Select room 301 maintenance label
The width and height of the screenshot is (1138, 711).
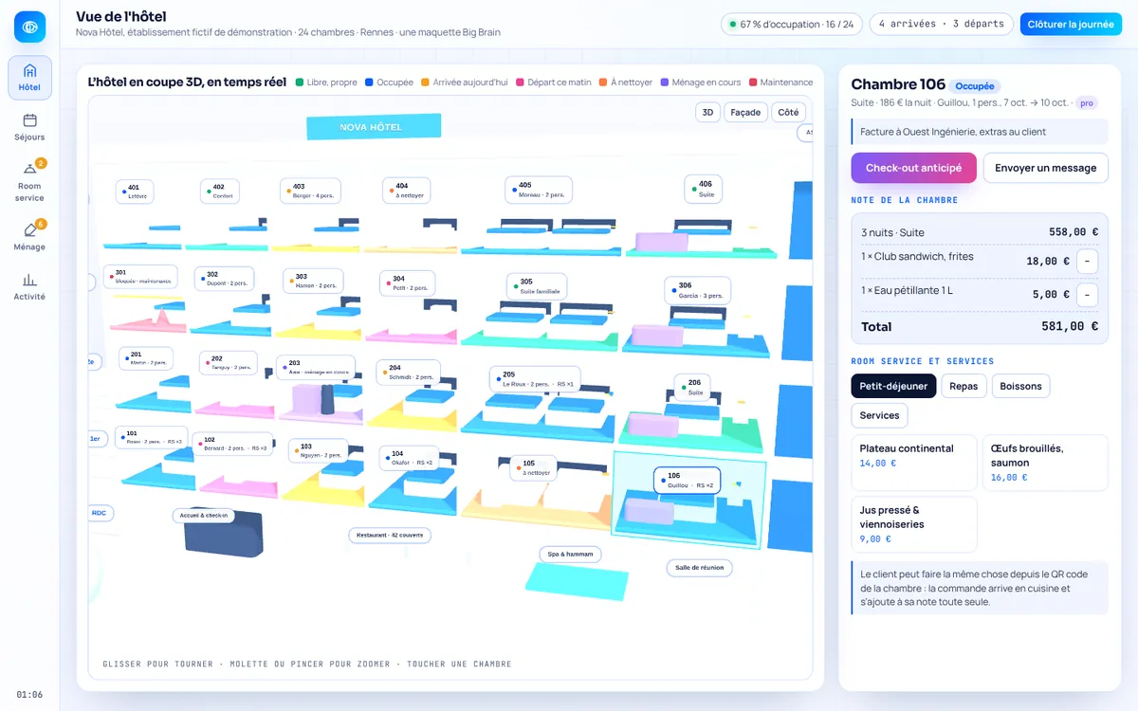tap(139, 277)
